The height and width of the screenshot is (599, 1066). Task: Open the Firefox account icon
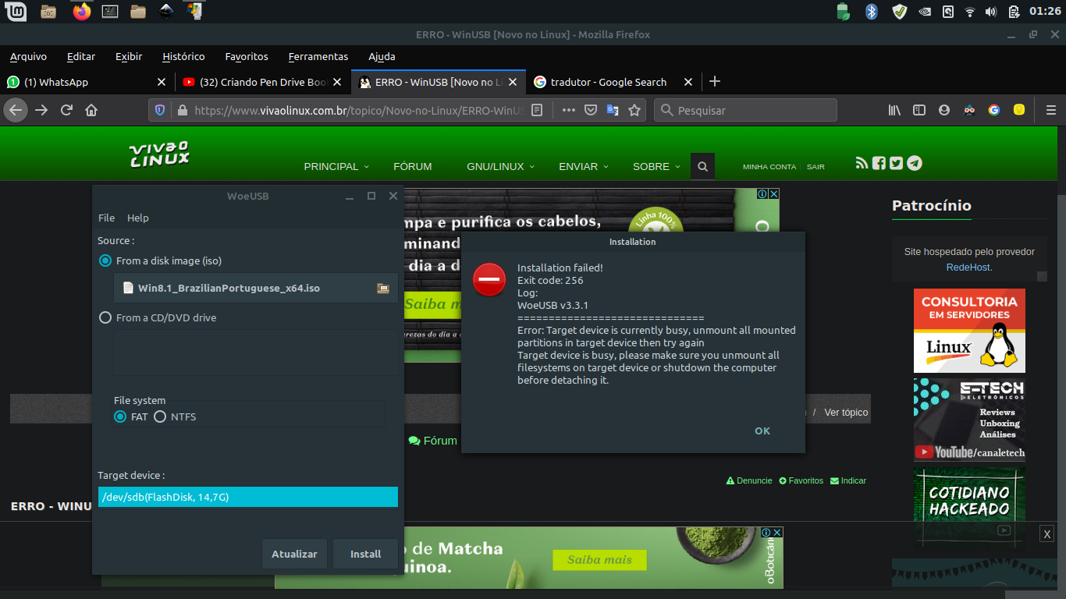(944, 110)
